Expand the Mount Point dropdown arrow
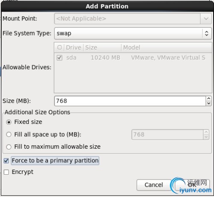The image size is (214, 197). click(x=206, y=19)
